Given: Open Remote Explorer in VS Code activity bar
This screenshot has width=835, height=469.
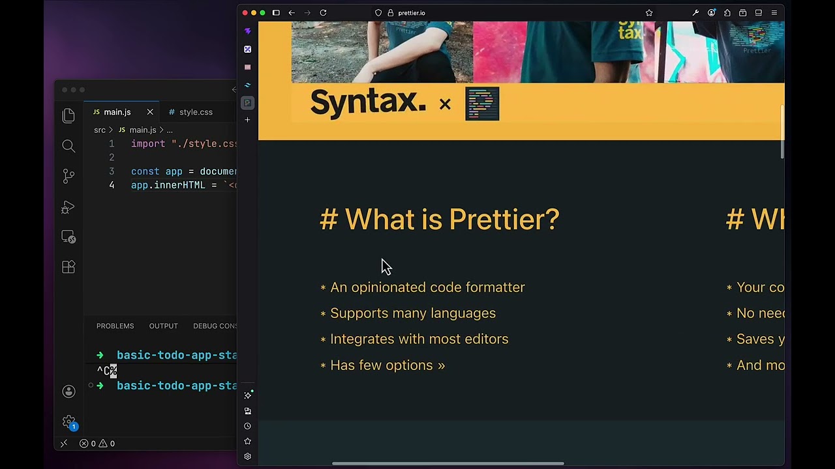Looking at the screenshot, I should [x=68, y=237].
